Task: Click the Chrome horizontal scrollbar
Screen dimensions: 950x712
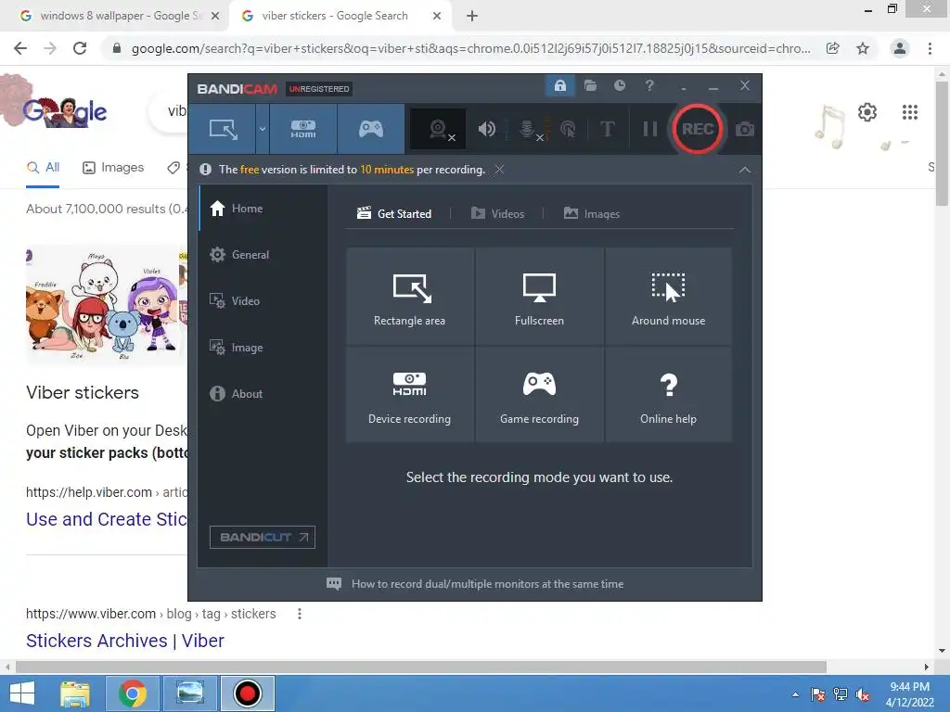Action: click(421, 667)
